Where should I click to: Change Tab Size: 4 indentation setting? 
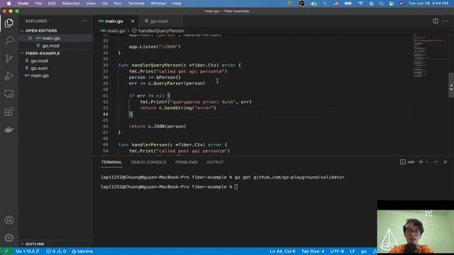pyautogui.click(x=313, y=251)
